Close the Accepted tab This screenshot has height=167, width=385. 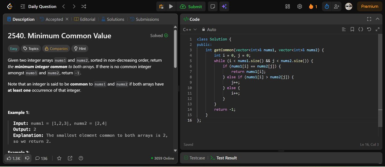tap(67, 19)
